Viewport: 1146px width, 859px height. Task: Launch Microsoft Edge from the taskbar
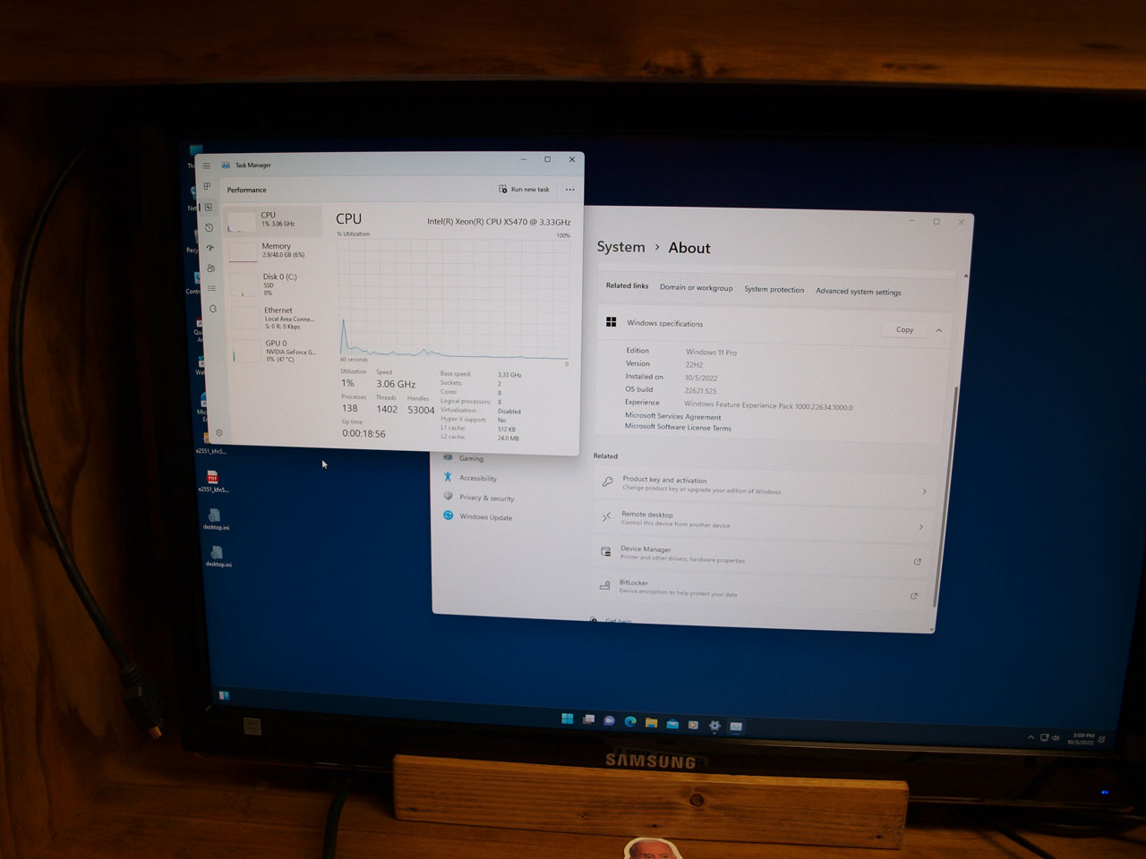[630, 721]
